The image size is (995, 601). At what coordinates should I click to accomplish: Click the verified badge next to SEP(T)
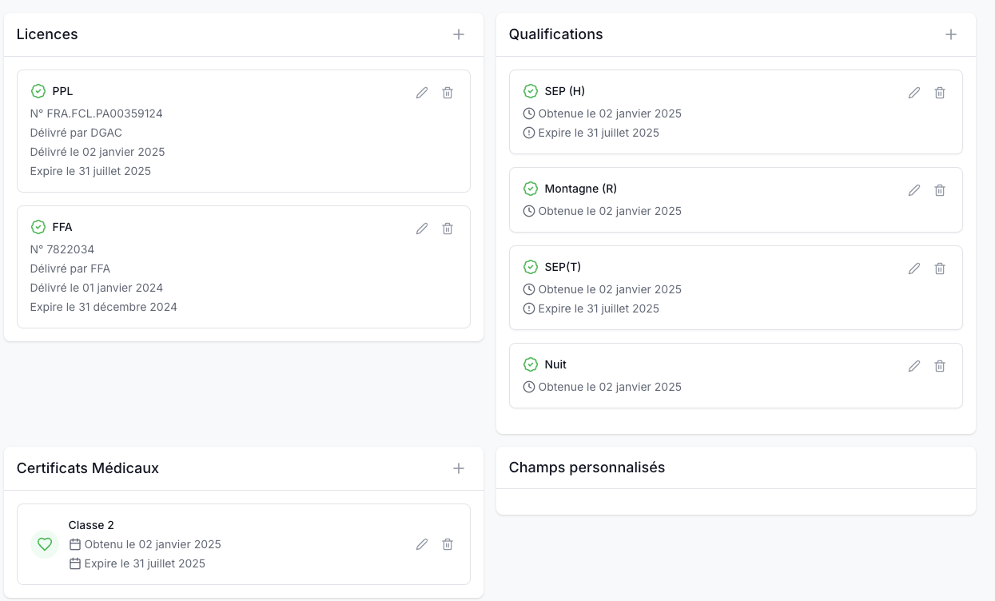531,267
